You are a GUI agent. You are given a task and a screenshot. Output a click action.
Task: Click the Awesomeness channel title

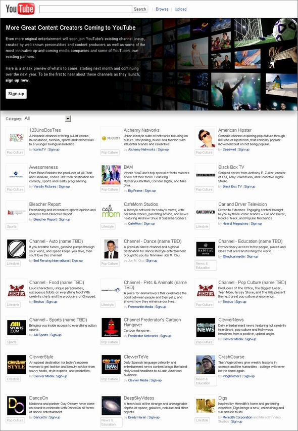43,167
